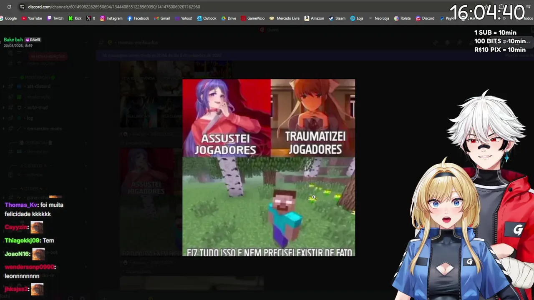534x300 pixels.
Task: Open the GameVicio bookmark
Action: click(x=252, y=18)
